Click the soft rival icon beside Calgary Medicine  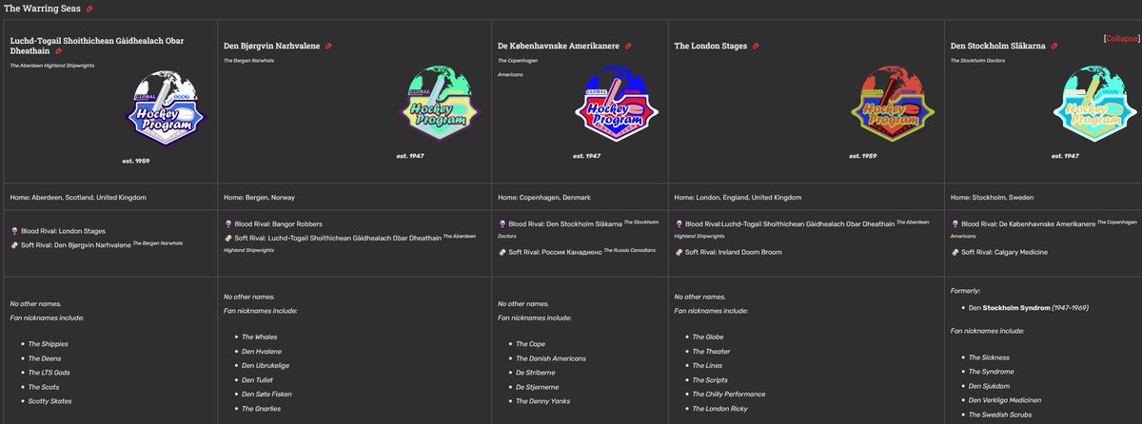[x=955, y=251]
